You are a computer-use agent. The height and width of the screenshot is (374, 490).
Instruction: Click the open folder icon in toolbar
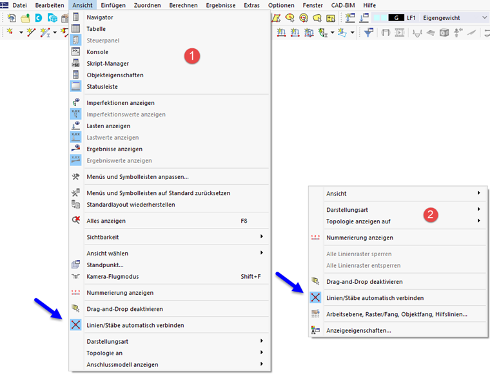click(x=25, y=18)
